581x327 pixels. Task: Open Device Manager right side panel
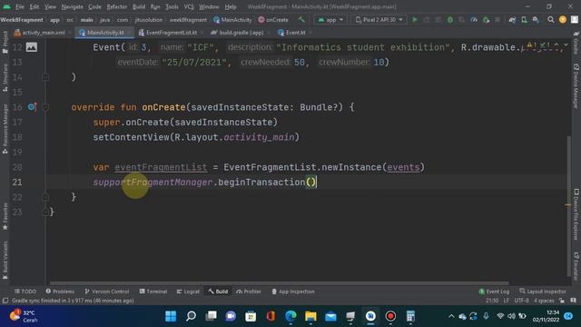pyautogui.click(x=576, y=85)
